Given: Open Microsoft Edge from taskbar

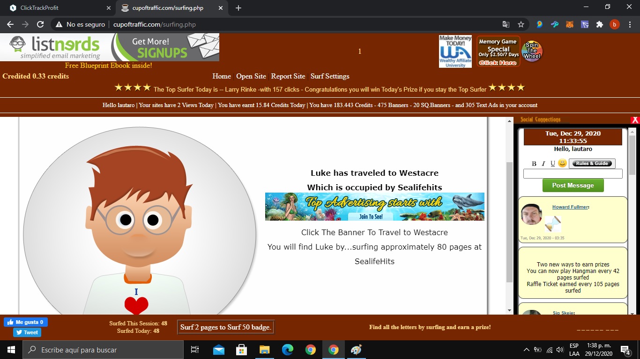Looking at the screenshot, I should [x=288, y=350].
